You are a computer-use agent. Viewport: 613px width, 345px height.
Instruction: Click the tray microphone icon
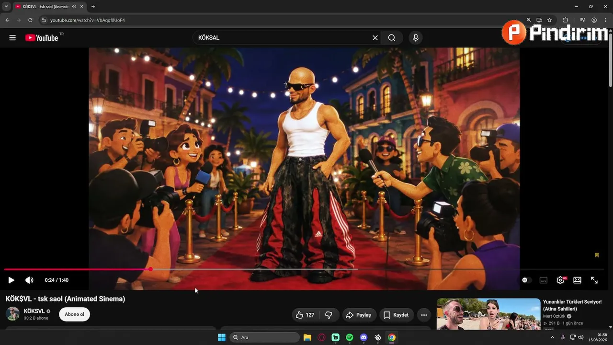[x=563, y=337]
